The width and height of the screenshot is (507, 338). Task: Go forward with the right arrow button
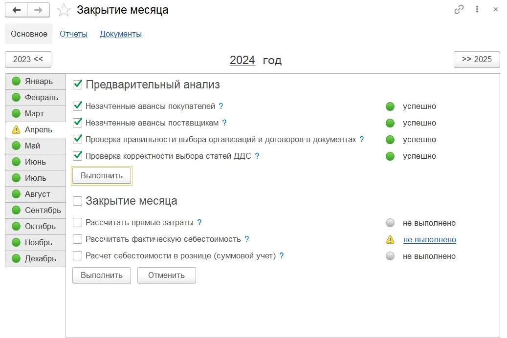tap(39, 10)
